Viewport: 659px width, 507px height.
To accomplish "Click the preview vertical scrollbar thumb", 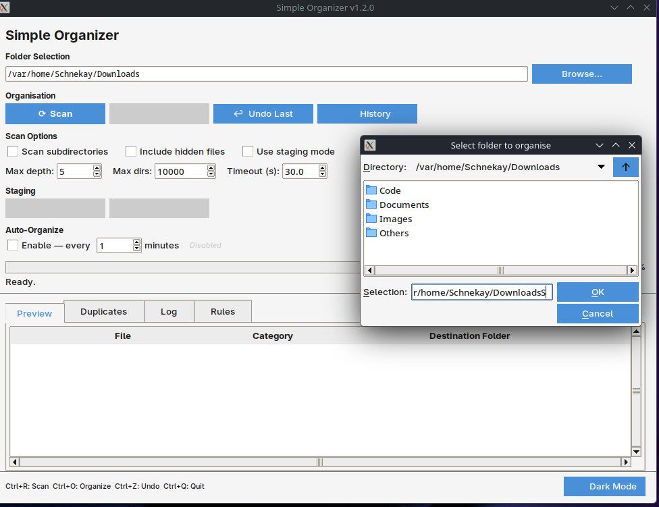I will pyautogui.click(x=636, y=392).
